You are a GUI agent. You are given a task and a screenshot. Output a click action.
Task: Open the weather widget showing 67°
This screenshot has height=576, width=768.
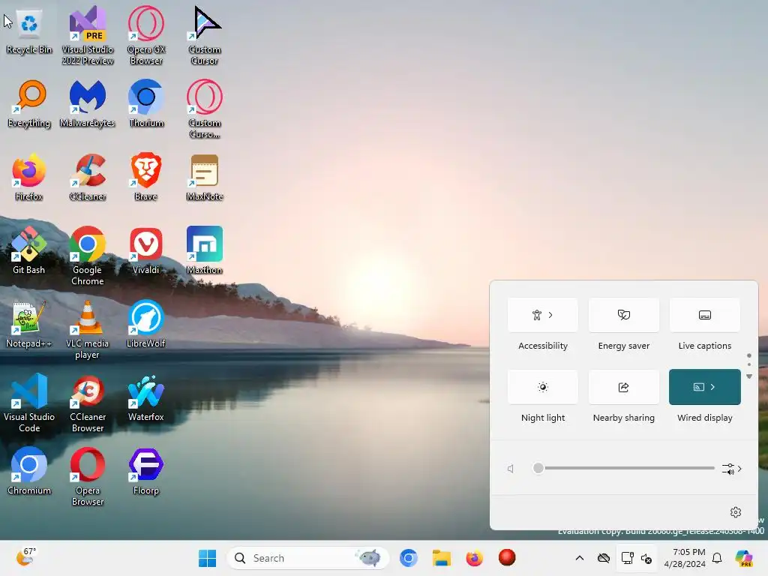(26, 557)
